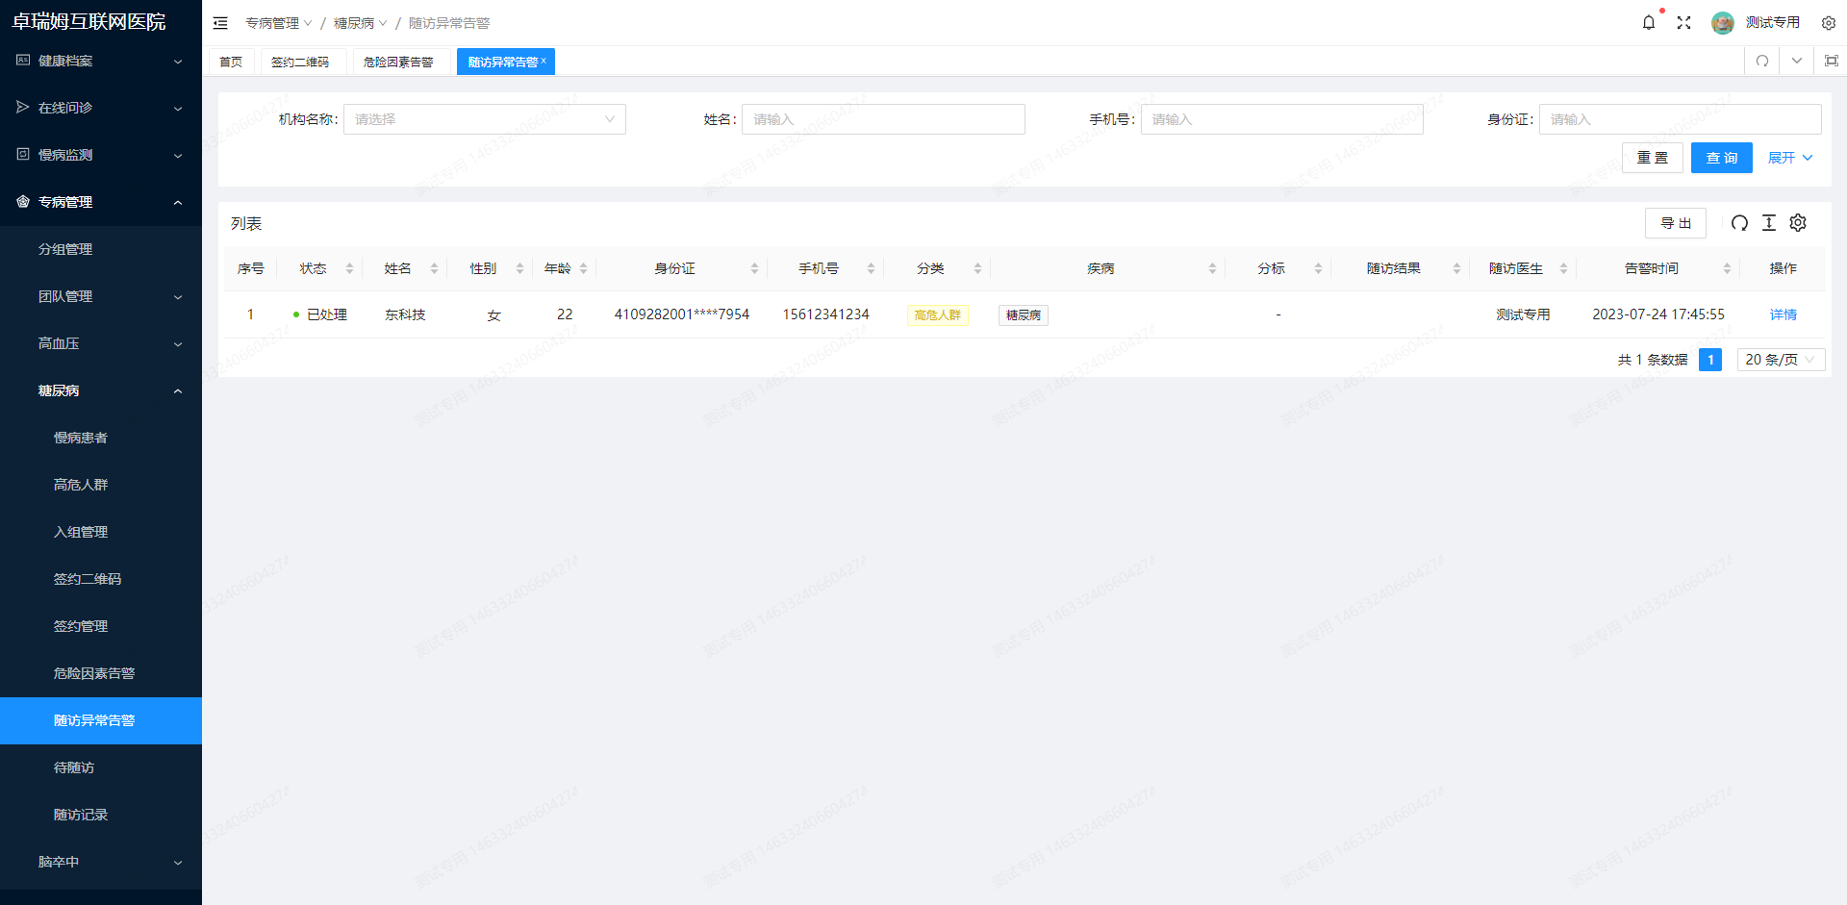Sort the table by 分类 column

click(x=977, y=268)
